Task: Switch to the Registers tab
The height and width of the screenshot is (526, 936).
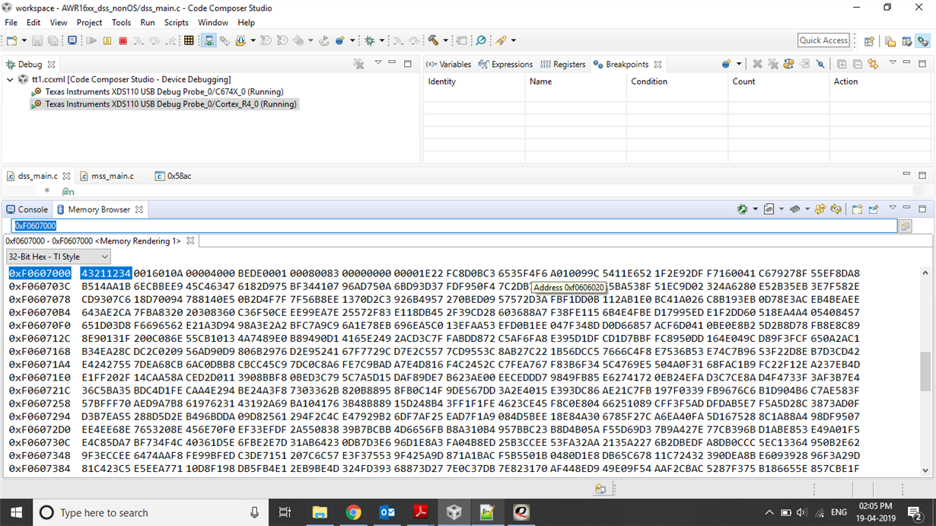Action: click(x=563, y=64)
